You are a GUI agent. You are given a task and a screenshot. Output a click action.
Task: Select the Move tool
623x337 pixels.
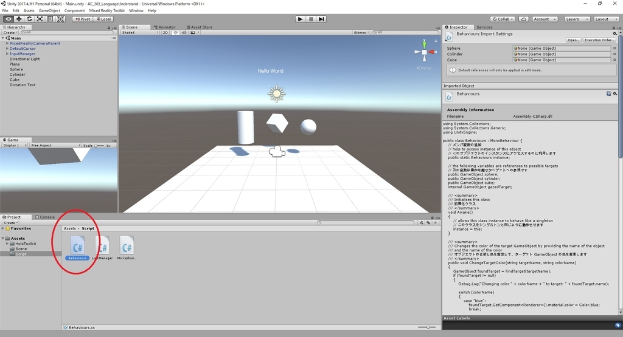pos(19,19)
